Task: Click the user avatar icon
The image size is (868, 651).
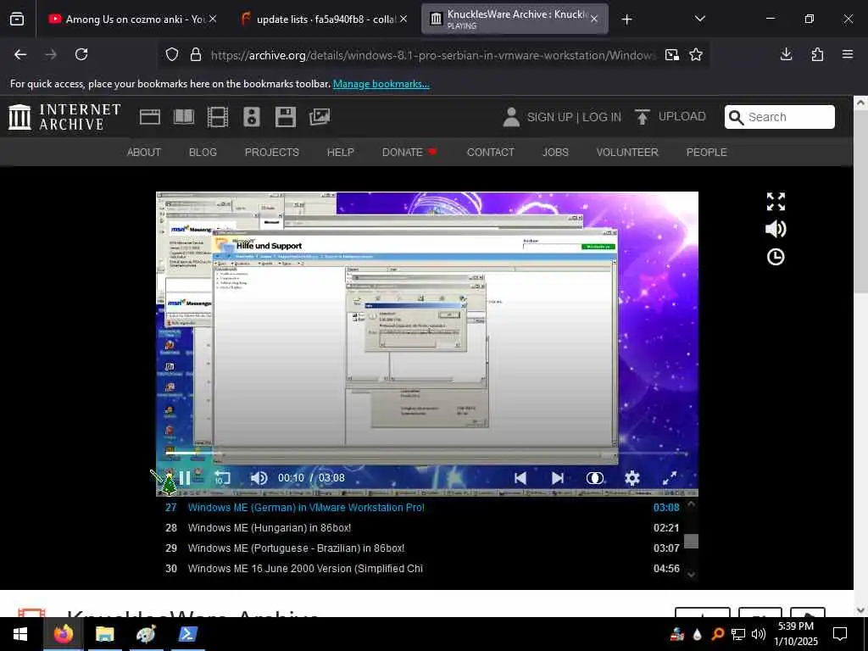Action: [511, 117]
